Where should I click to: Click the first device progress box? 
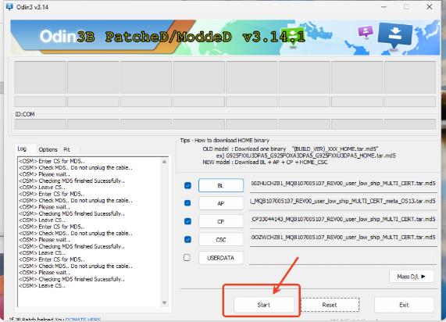coord(40,77)
